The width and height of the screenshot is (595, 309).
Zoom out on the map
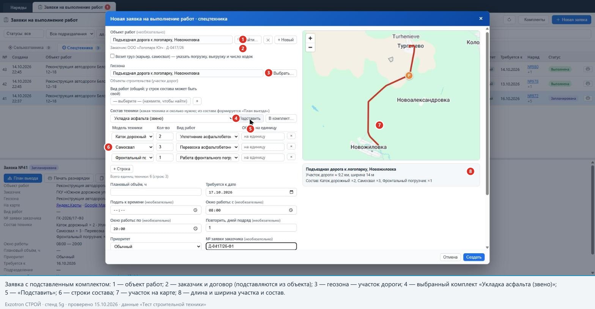[x=310, y=47]
